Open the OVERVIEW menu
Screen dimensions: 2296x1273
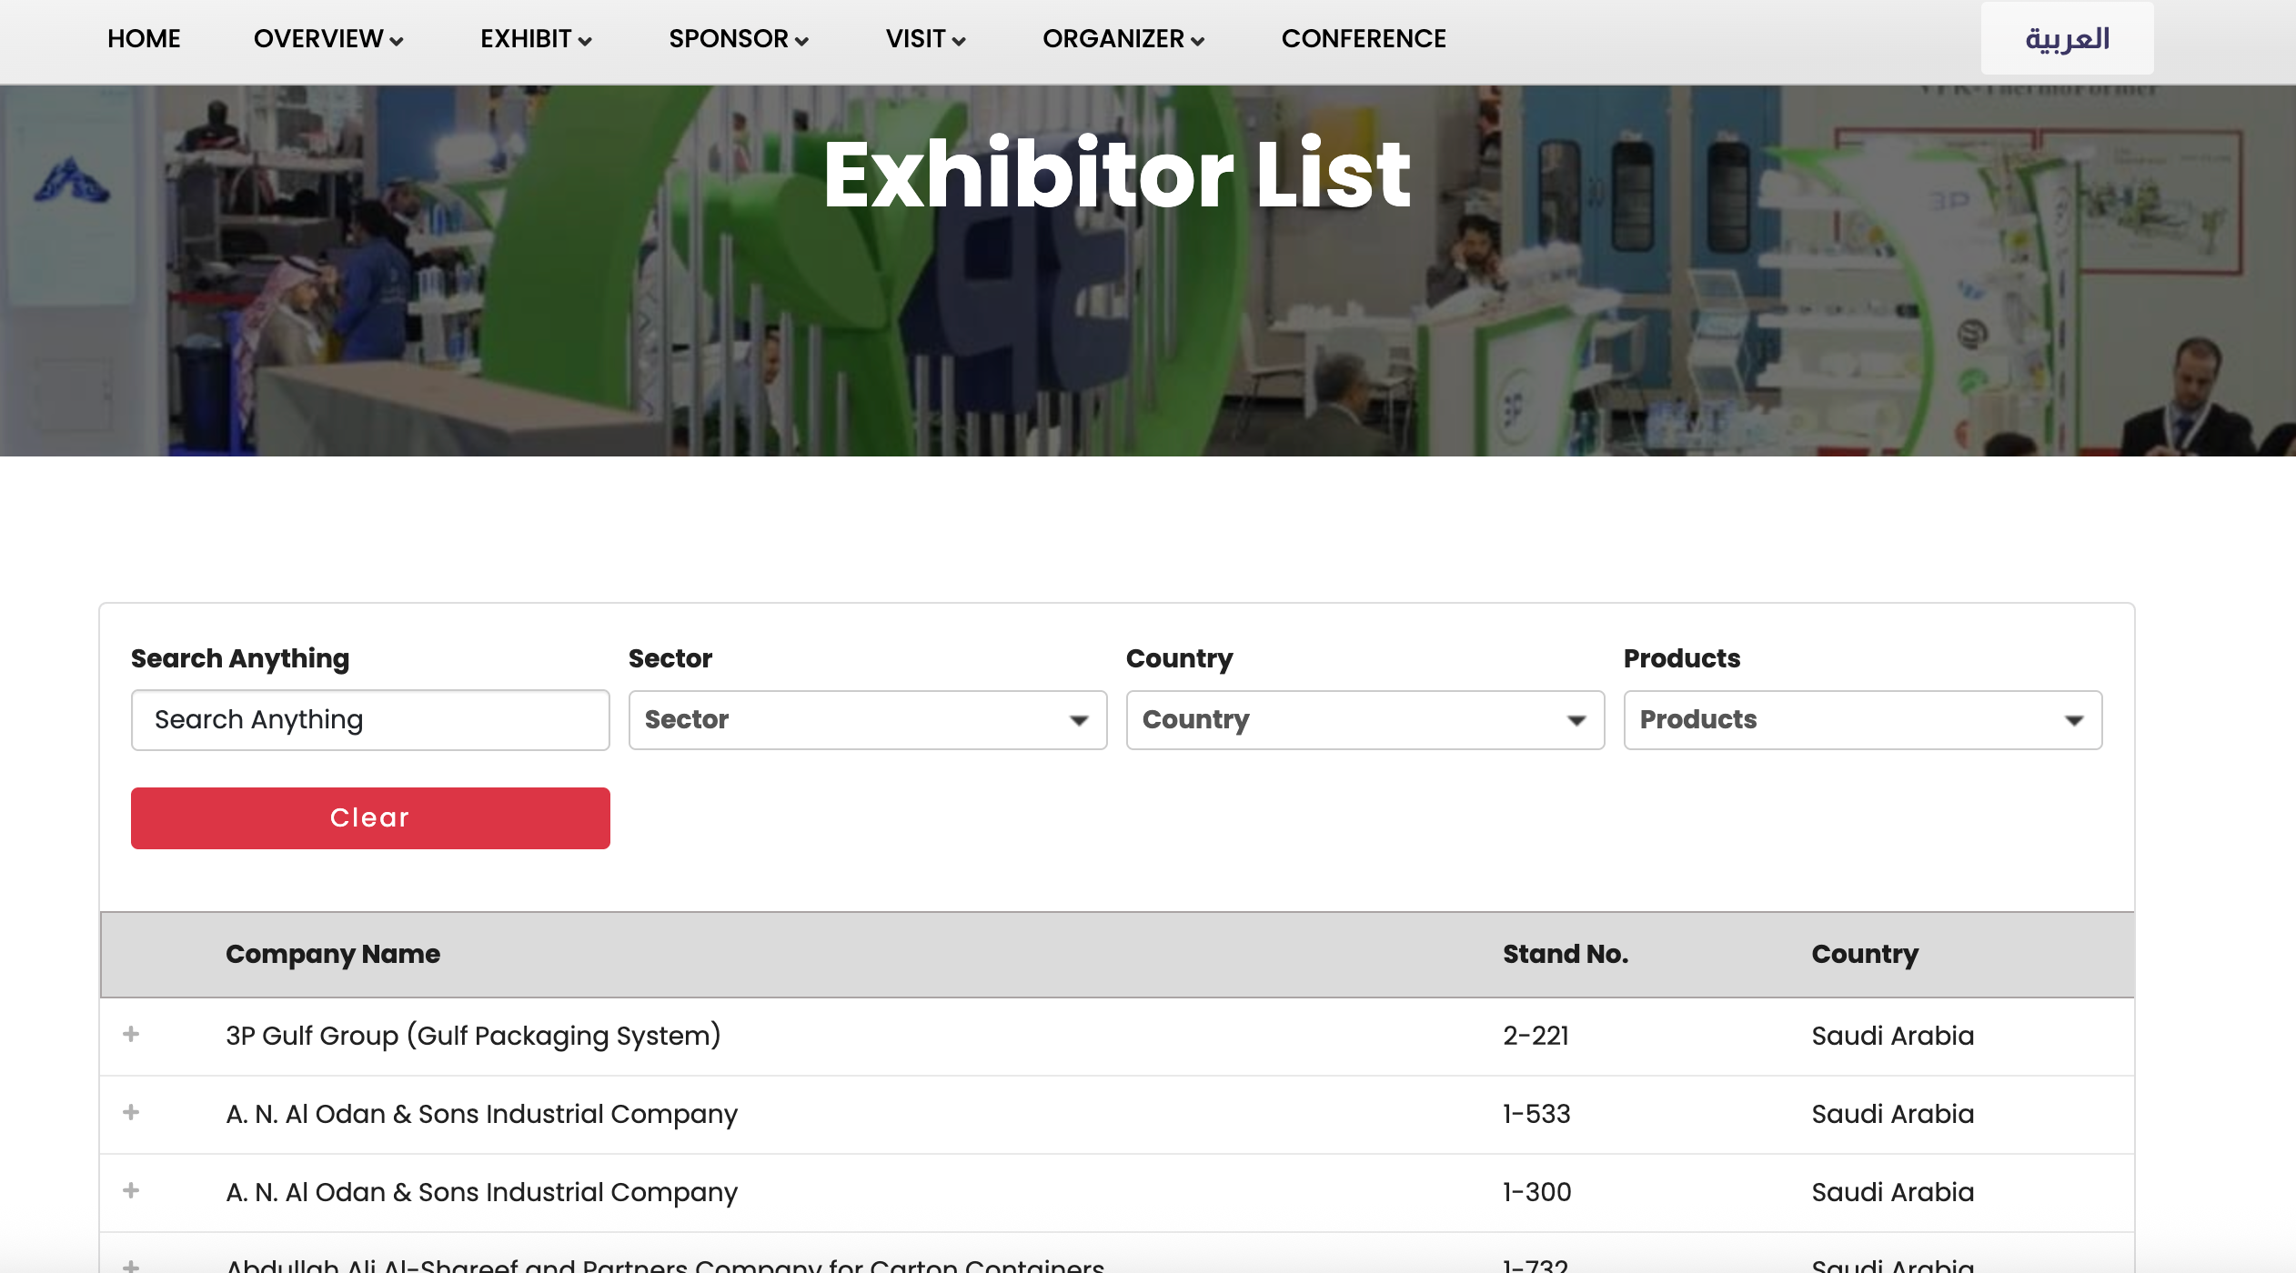pos(328,39)
